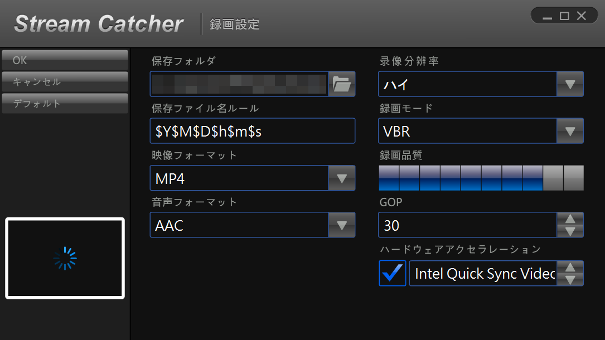Click the 録画品質 label
This screenshot has height=340, width=605.
(401, 156)
